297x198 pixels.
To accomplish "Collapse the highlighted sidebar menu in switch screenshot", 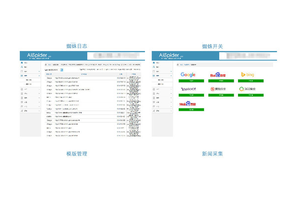I will (x=163, y=76).
